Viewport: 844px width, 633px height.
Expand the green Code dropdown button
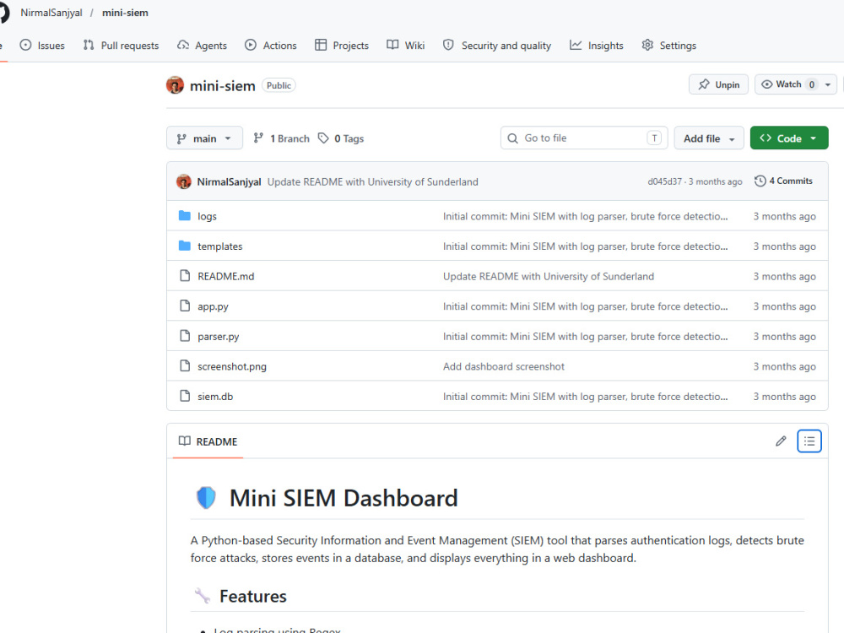pos(789,138)
